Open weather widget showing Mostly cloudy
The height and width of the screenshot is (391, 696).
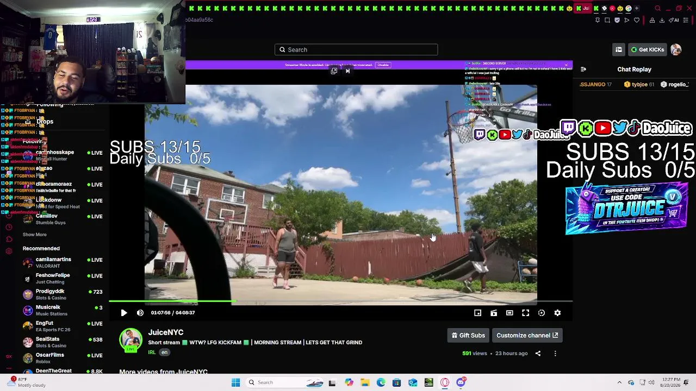click(x=27, y=382)
